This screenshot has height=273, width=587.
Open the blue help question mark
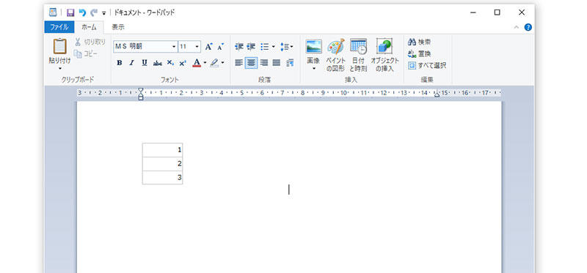coord(528,27)
